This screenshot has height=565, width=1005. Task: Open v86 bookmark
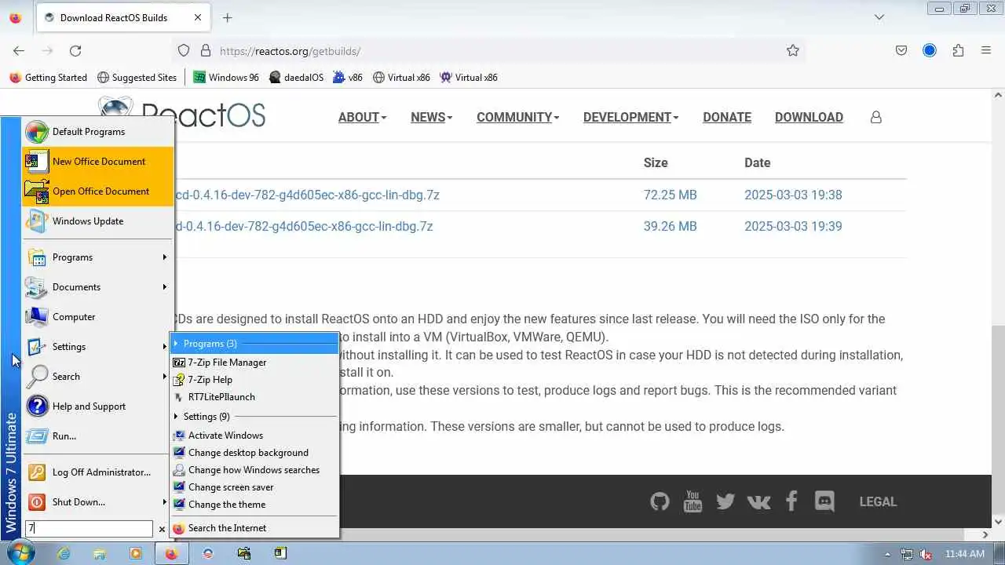pyautogui.click(x=348, y=78)
